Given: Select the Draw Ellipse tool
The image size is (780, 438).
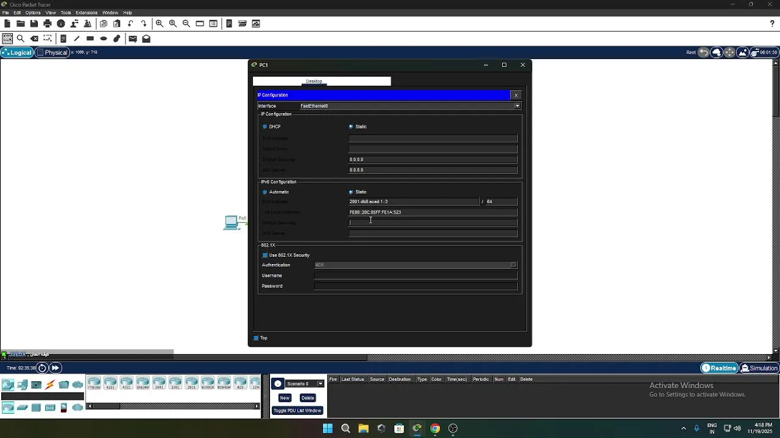Looking at the screenshot, I should tap(104, 38).
